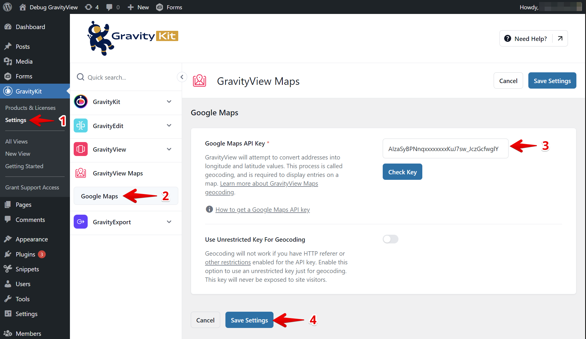Click the Comments sidebar icon
586x339 pixels.
(x=8, y=220)
